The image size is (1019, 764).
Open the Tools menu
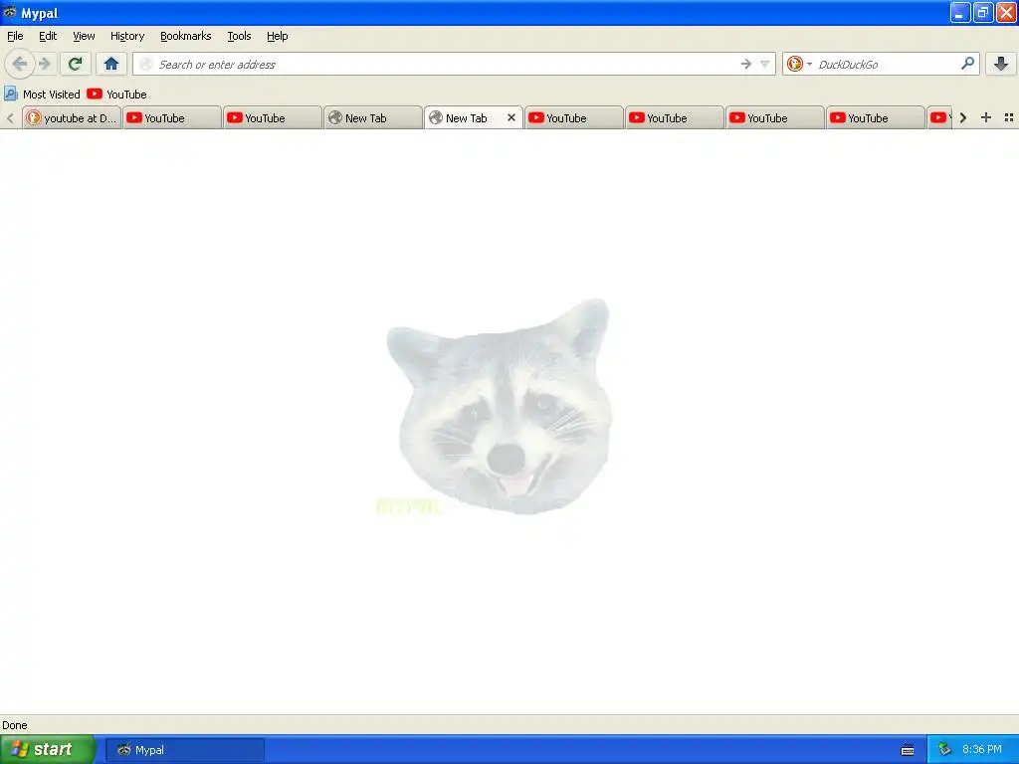[x=239, y=37]
